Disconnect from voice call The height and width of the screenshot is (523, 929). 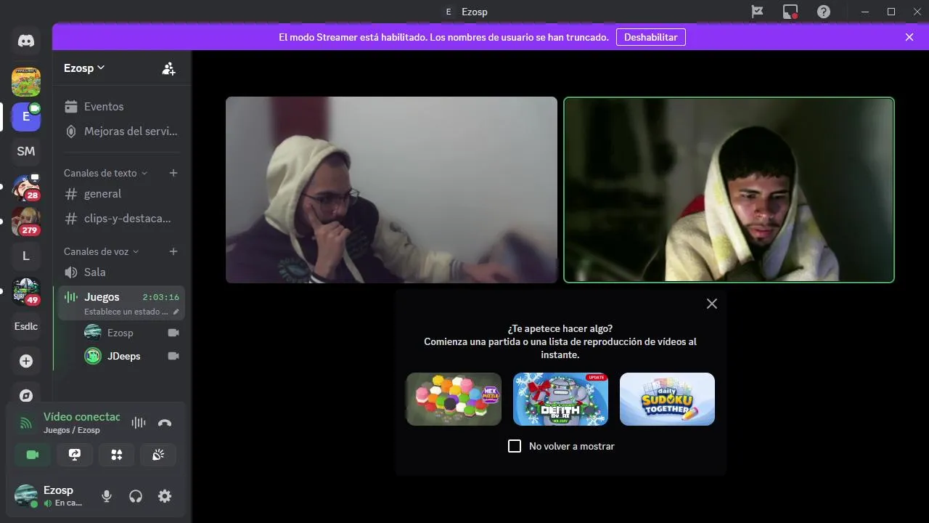pos(165,423)
